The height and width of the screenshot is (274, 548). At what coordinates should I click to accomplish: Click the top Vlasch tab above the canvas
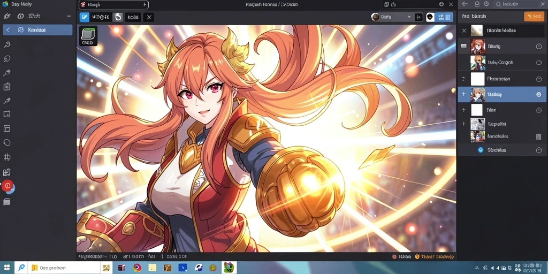pyautogui.click(x=113, y=4)
